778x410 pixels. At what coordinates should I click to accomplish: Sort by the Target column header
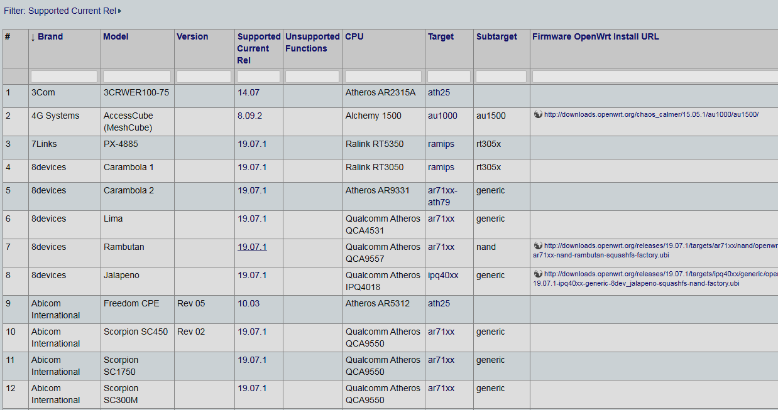(441, 36)
